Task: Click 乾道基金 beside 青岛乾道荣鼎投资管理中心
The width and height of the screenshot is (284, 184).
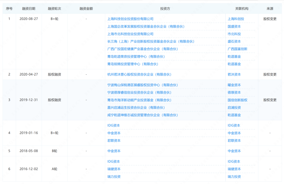Action: 234,57
